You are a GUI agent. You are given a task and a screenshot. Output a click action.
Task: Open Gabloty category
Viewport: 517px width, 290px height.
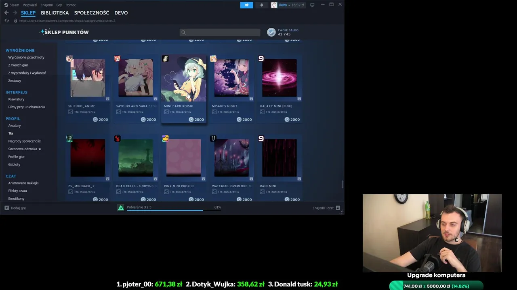[x=14, y=164]
